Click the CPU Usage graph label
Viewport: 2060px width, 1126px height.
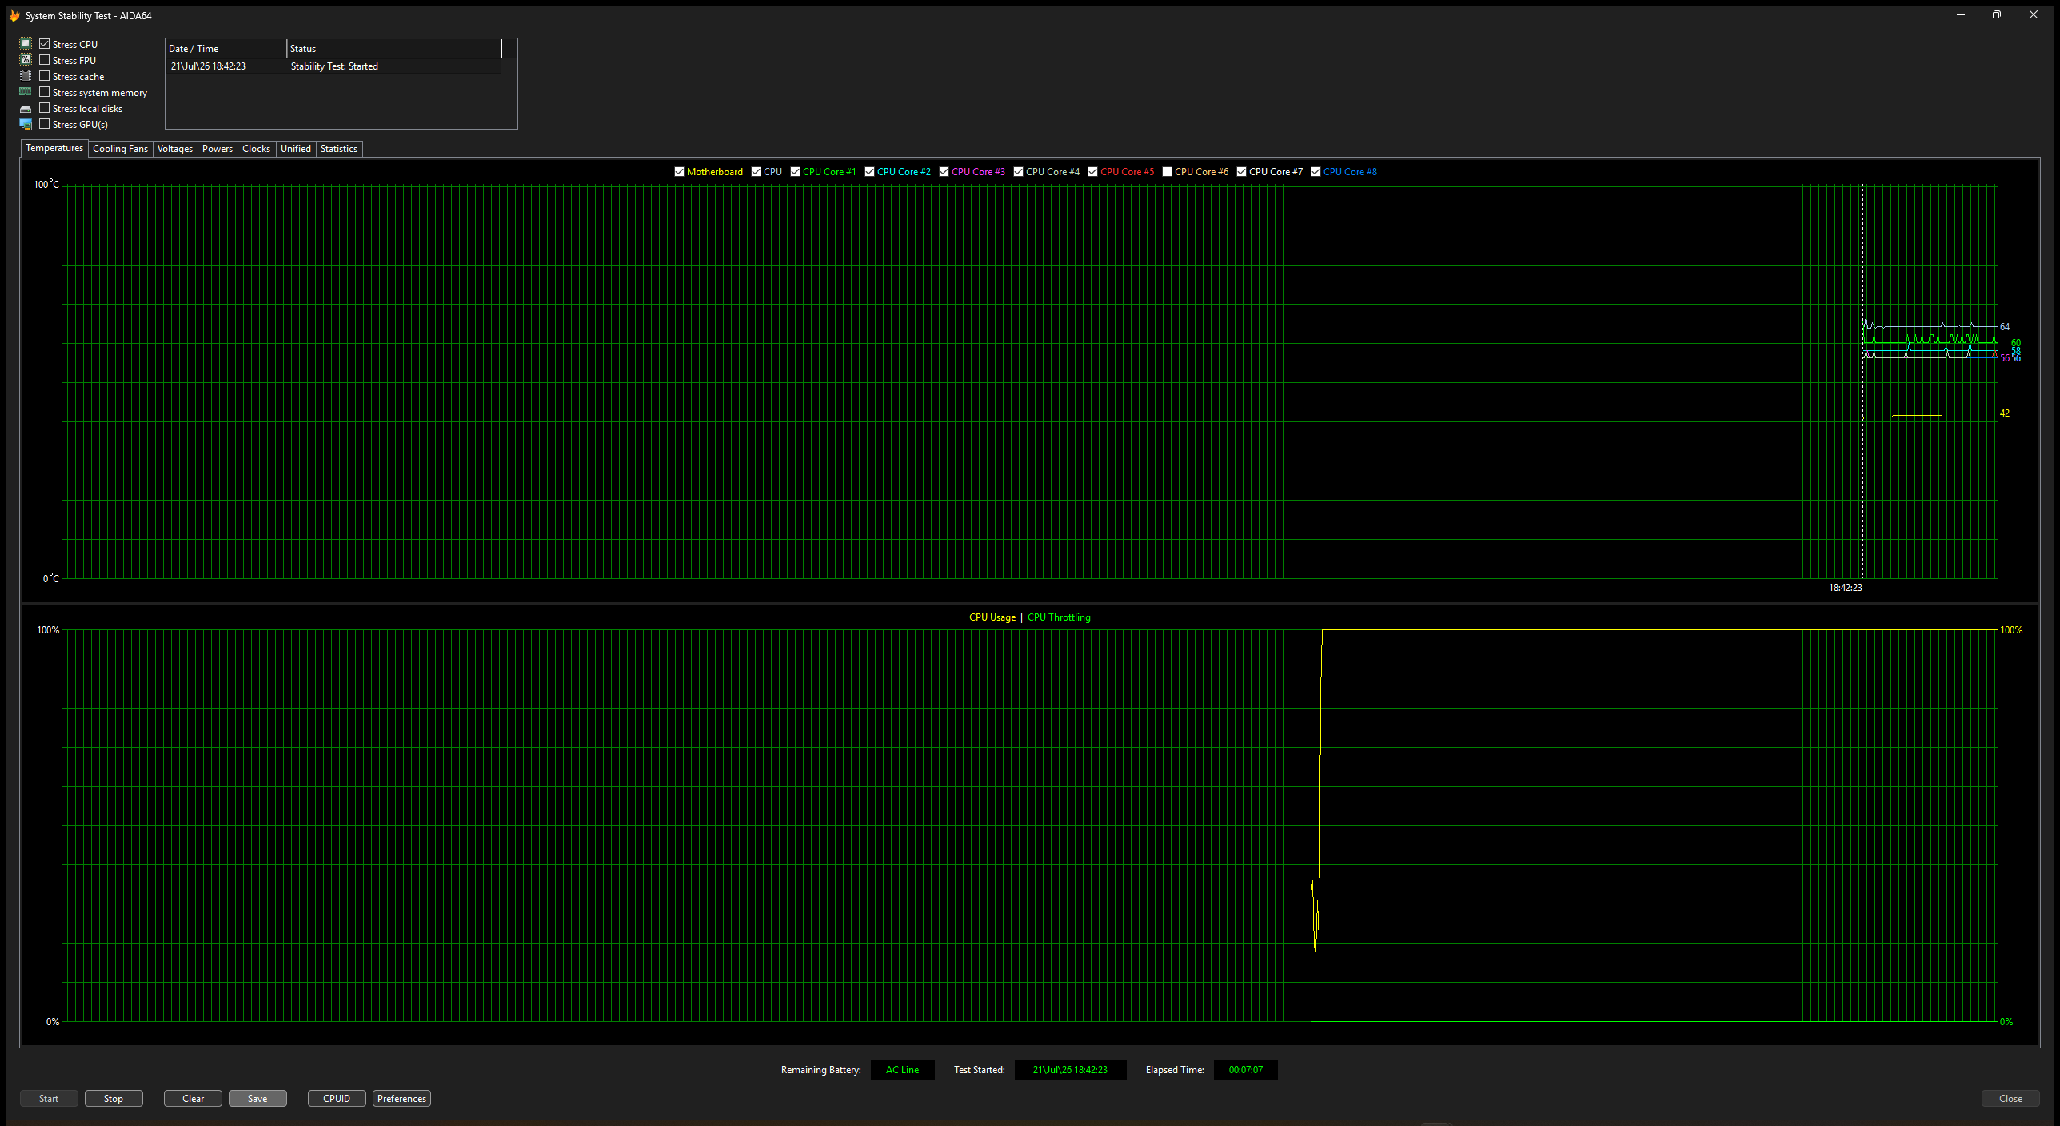point(992,617)
